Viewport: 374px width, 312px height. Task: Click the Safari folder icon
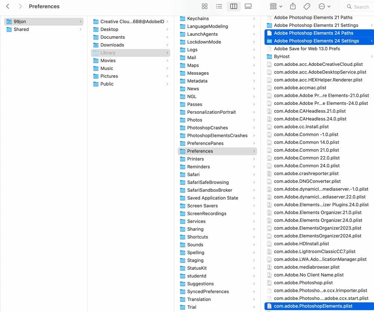click(x=183, y=175)
